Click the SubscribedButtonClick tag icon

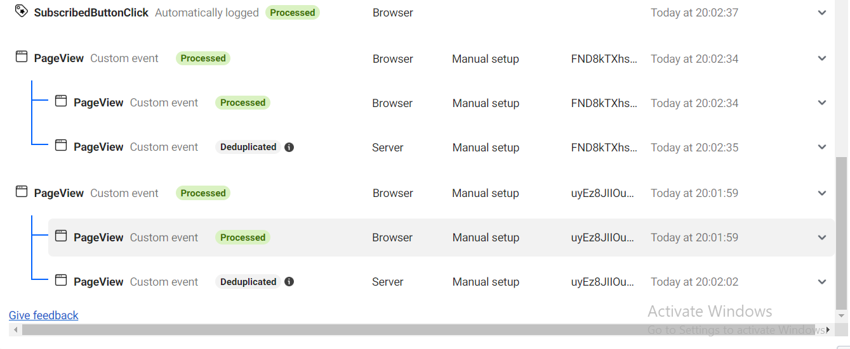click(22, 11)
